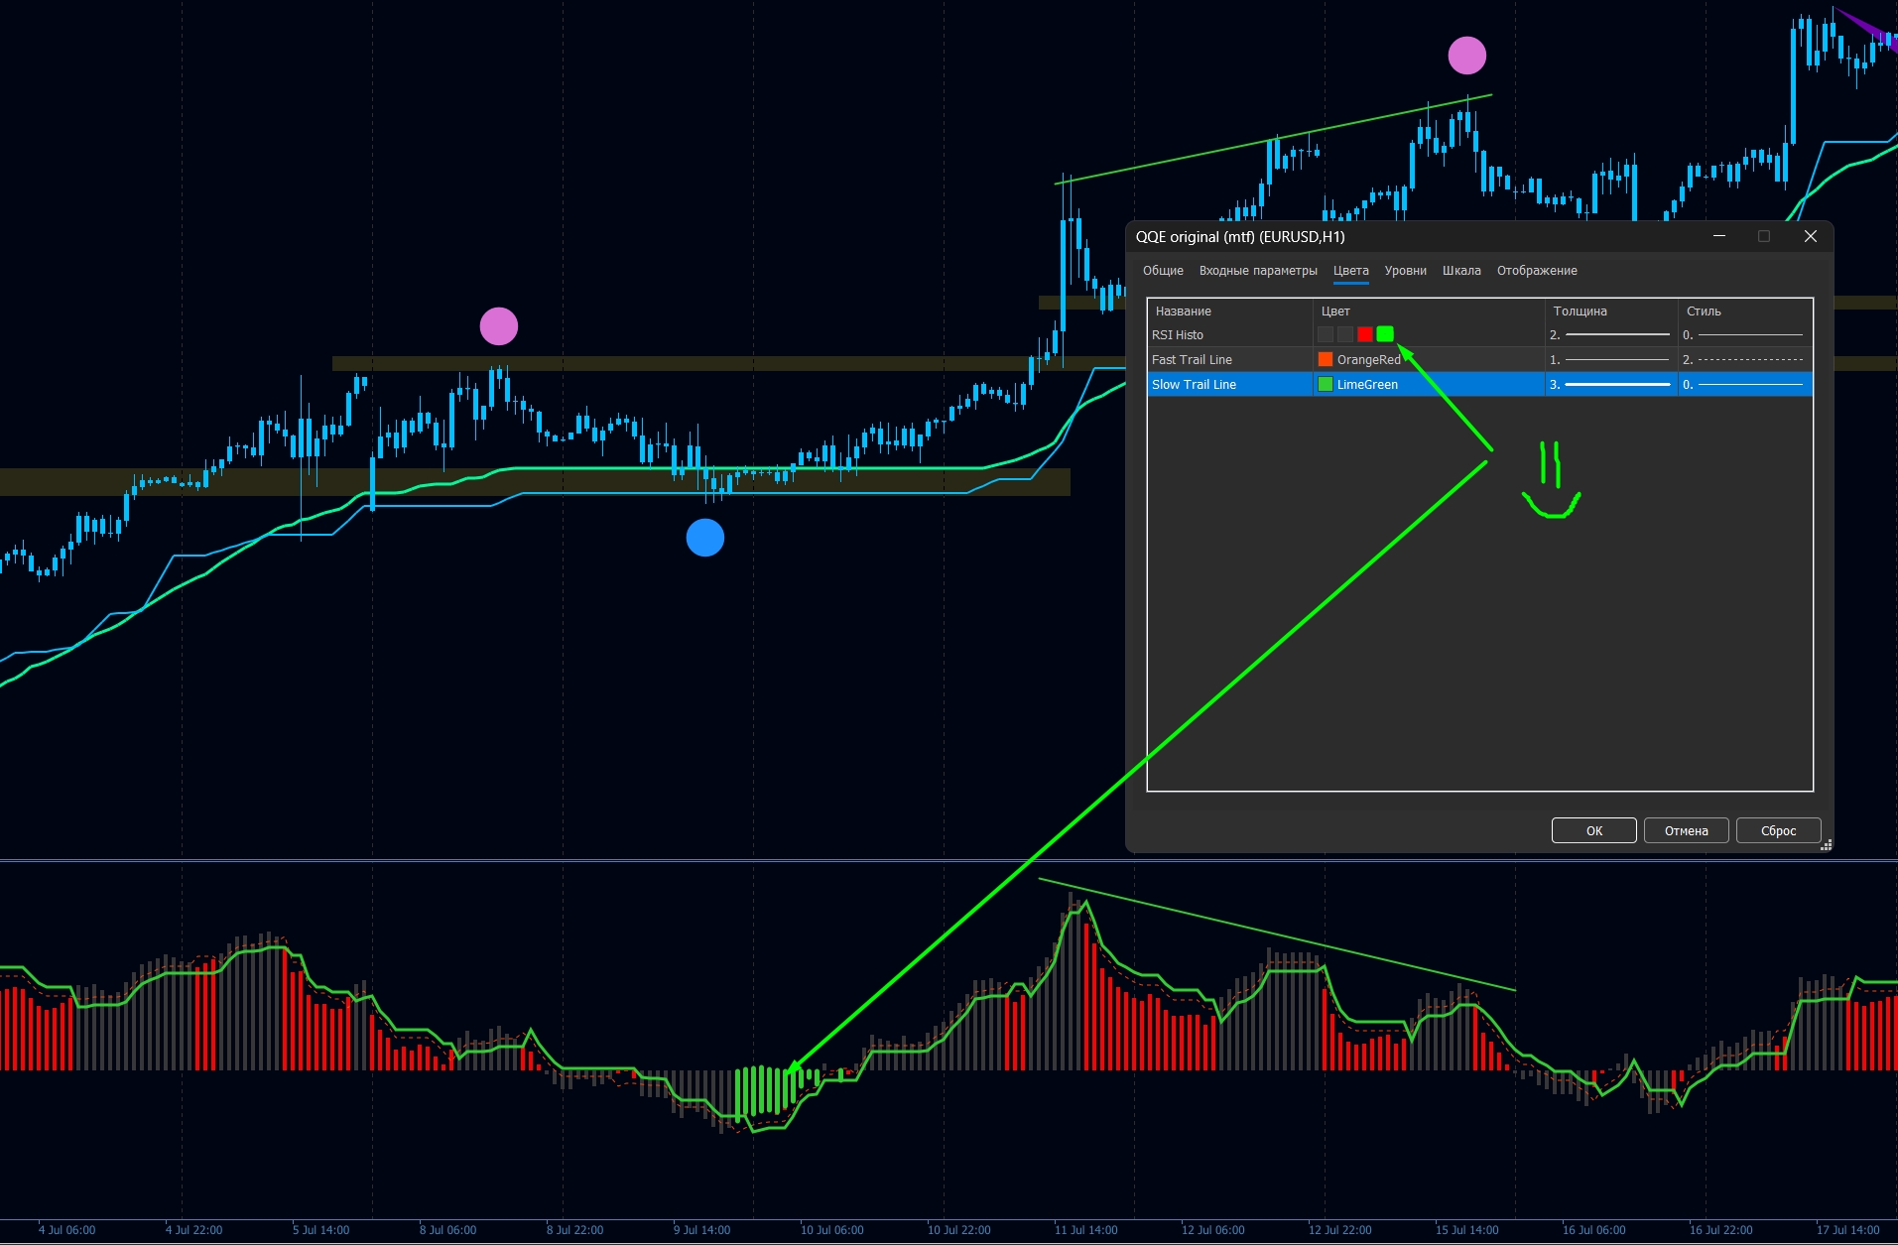Click the 15 Jul 14:00 time axis label
This screenshot has height=1245, width=1898.
pos(1467,1230)
